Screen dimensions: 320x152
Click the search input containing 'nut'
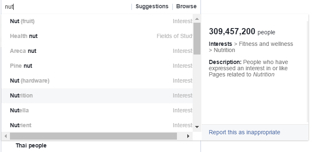click(x=67, y=7)
